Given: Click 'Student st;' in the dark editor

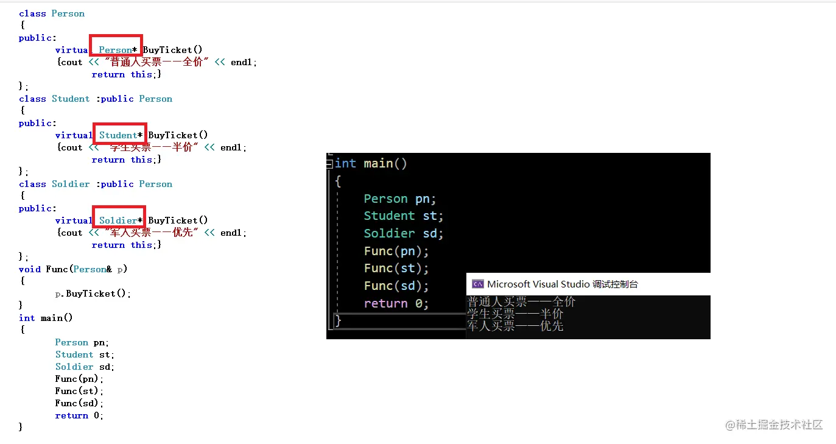Looking at the screenshot, I should pyautogui.click(x=404, y=216).
